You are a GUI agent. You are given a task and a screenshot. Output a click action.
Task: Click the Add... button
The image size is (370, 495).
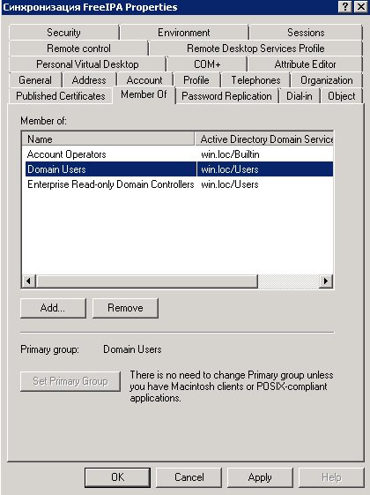53,308
